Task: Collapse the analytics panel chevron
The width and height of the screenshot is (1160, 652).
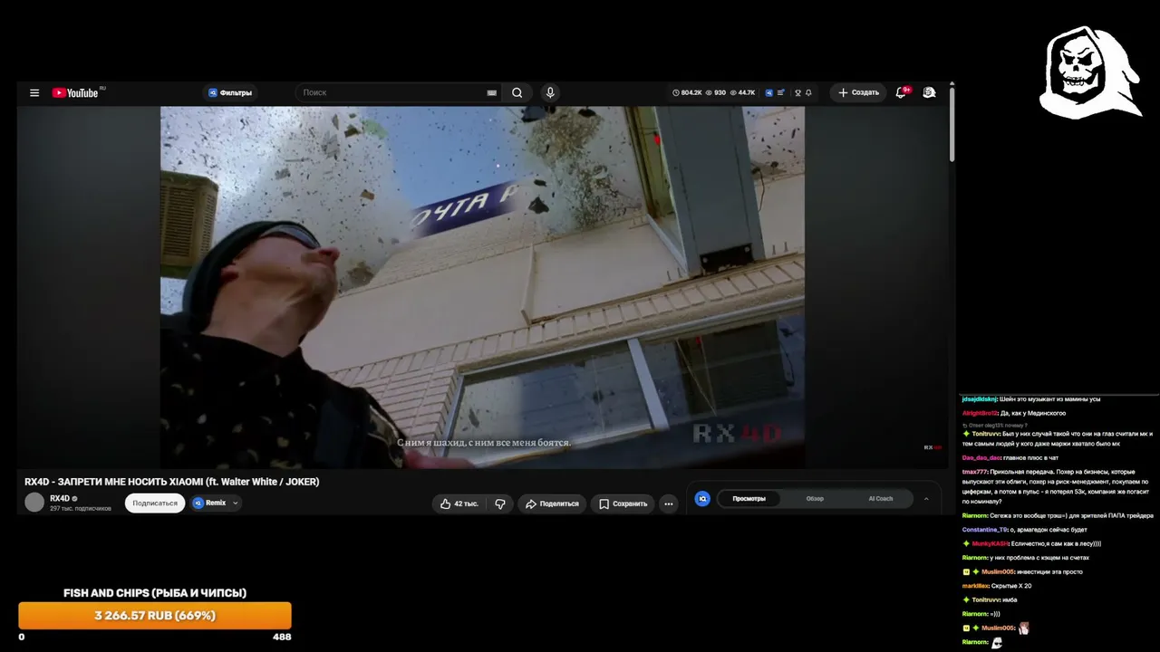Action: coord(926,499)
